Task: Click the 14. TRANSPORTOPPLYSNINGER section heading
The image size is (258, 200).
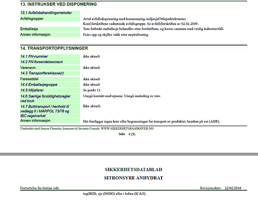Action: (54, 48)
